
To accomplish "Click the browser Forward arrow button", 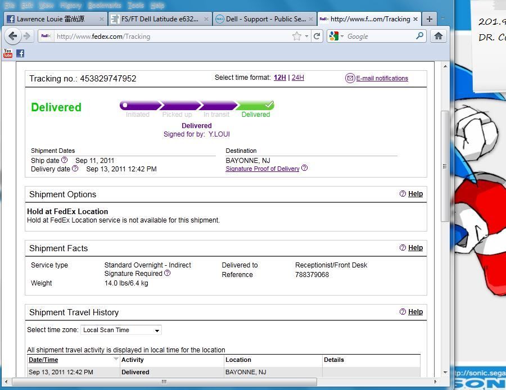I will pyautogui.click(x=27, y=36).
